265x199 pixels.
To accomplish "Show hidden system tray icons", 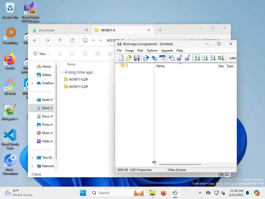I will pos(200,193).
